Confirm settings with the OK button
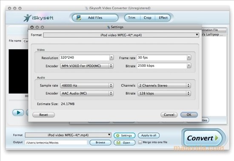234x161 pixels. [189, 115]
